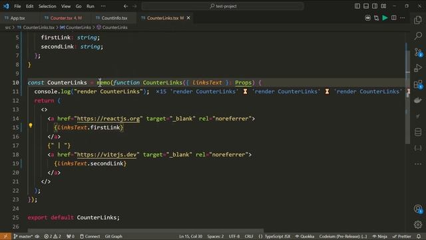Select UTF-8 encoding option

click(234, 236)
